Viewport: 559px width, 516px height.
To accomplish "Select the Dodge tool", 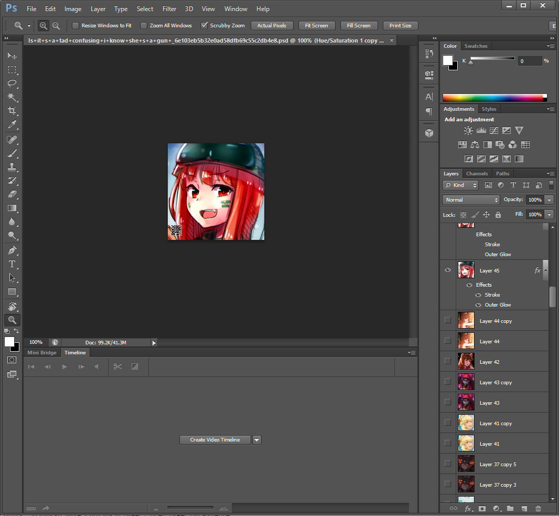I will 12,236.
